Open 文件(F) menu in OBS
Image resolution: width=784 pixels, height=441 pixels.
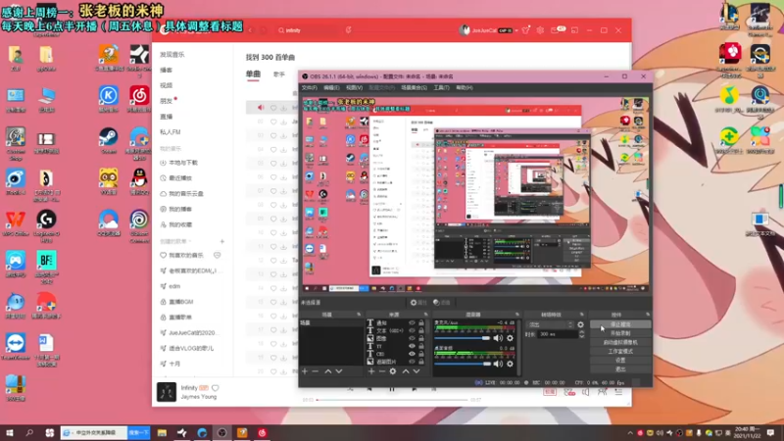pyautogui.click(x=309, y=87)
